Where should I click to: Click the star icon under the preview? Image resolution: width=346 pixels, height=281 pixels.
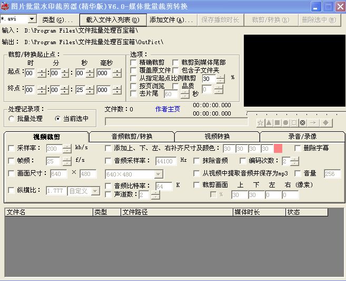click(x=260, y=123)
